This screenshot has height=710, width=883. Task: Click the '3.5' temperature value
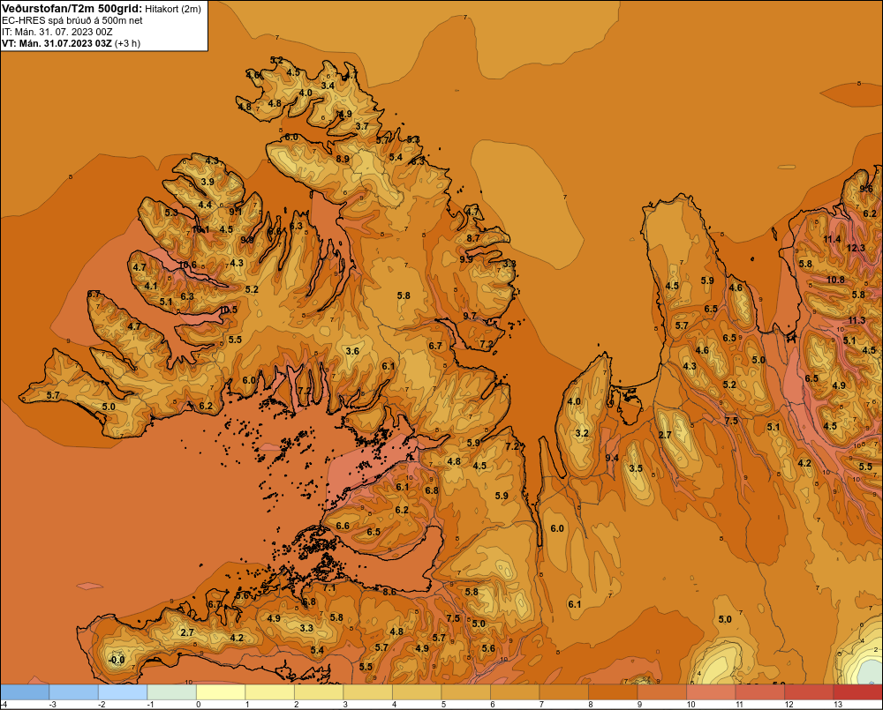coord(635,468)
